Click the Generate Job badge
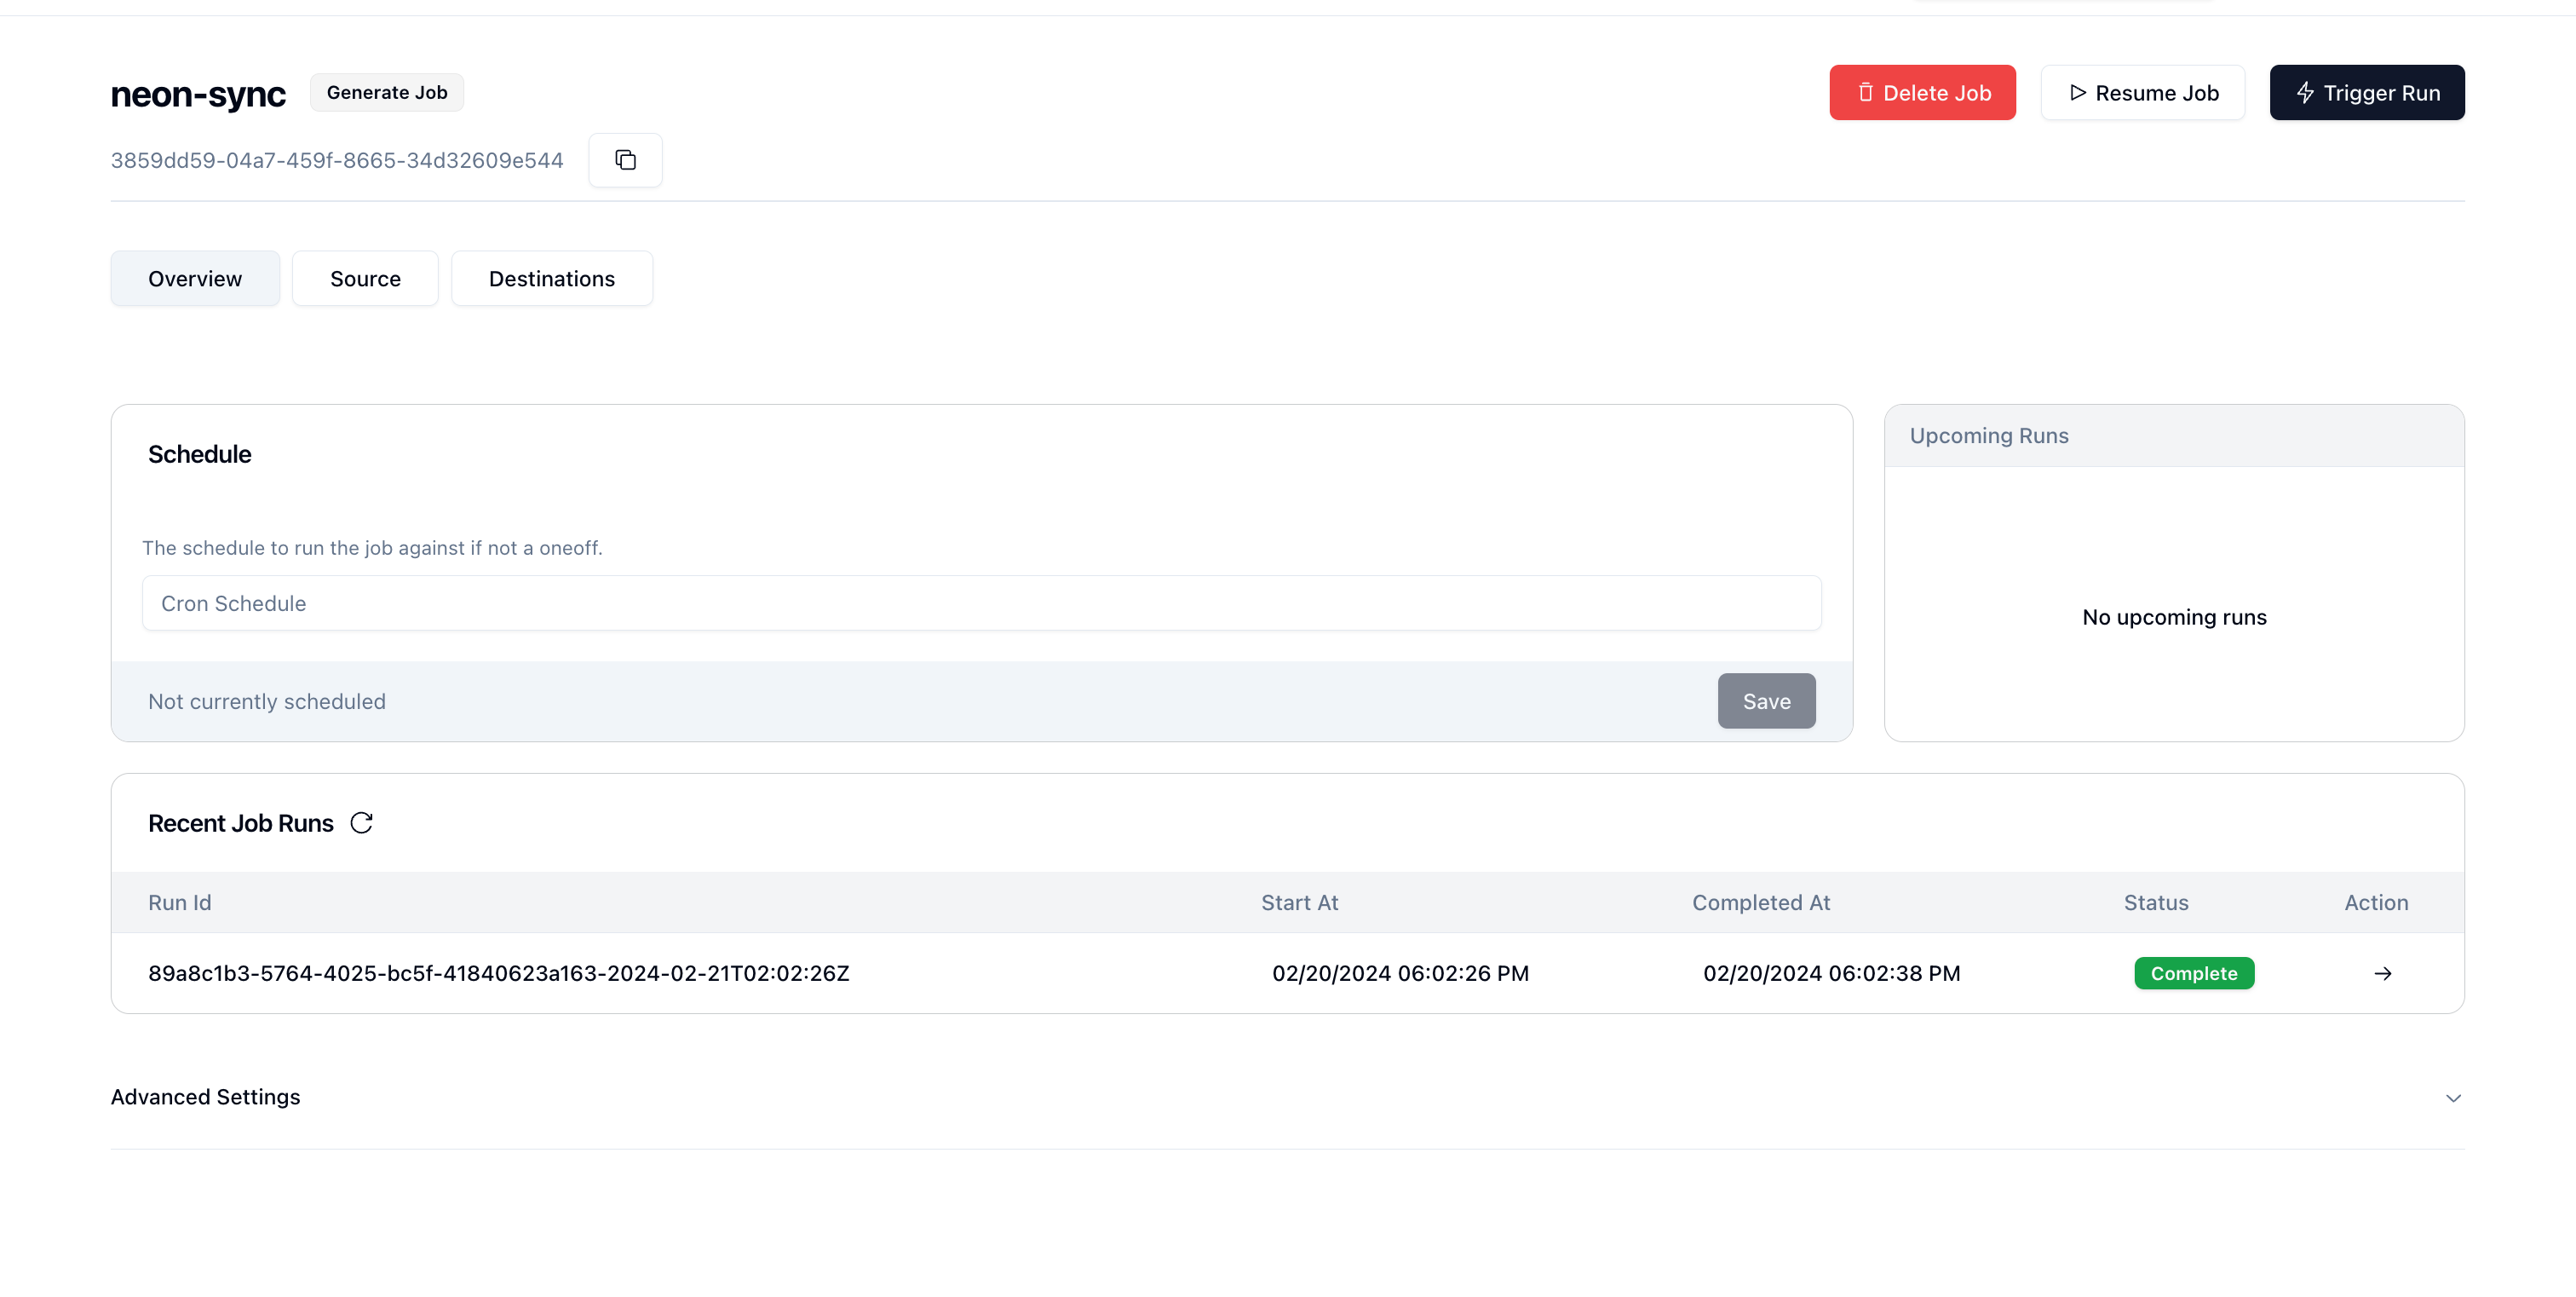 [387, 92]
